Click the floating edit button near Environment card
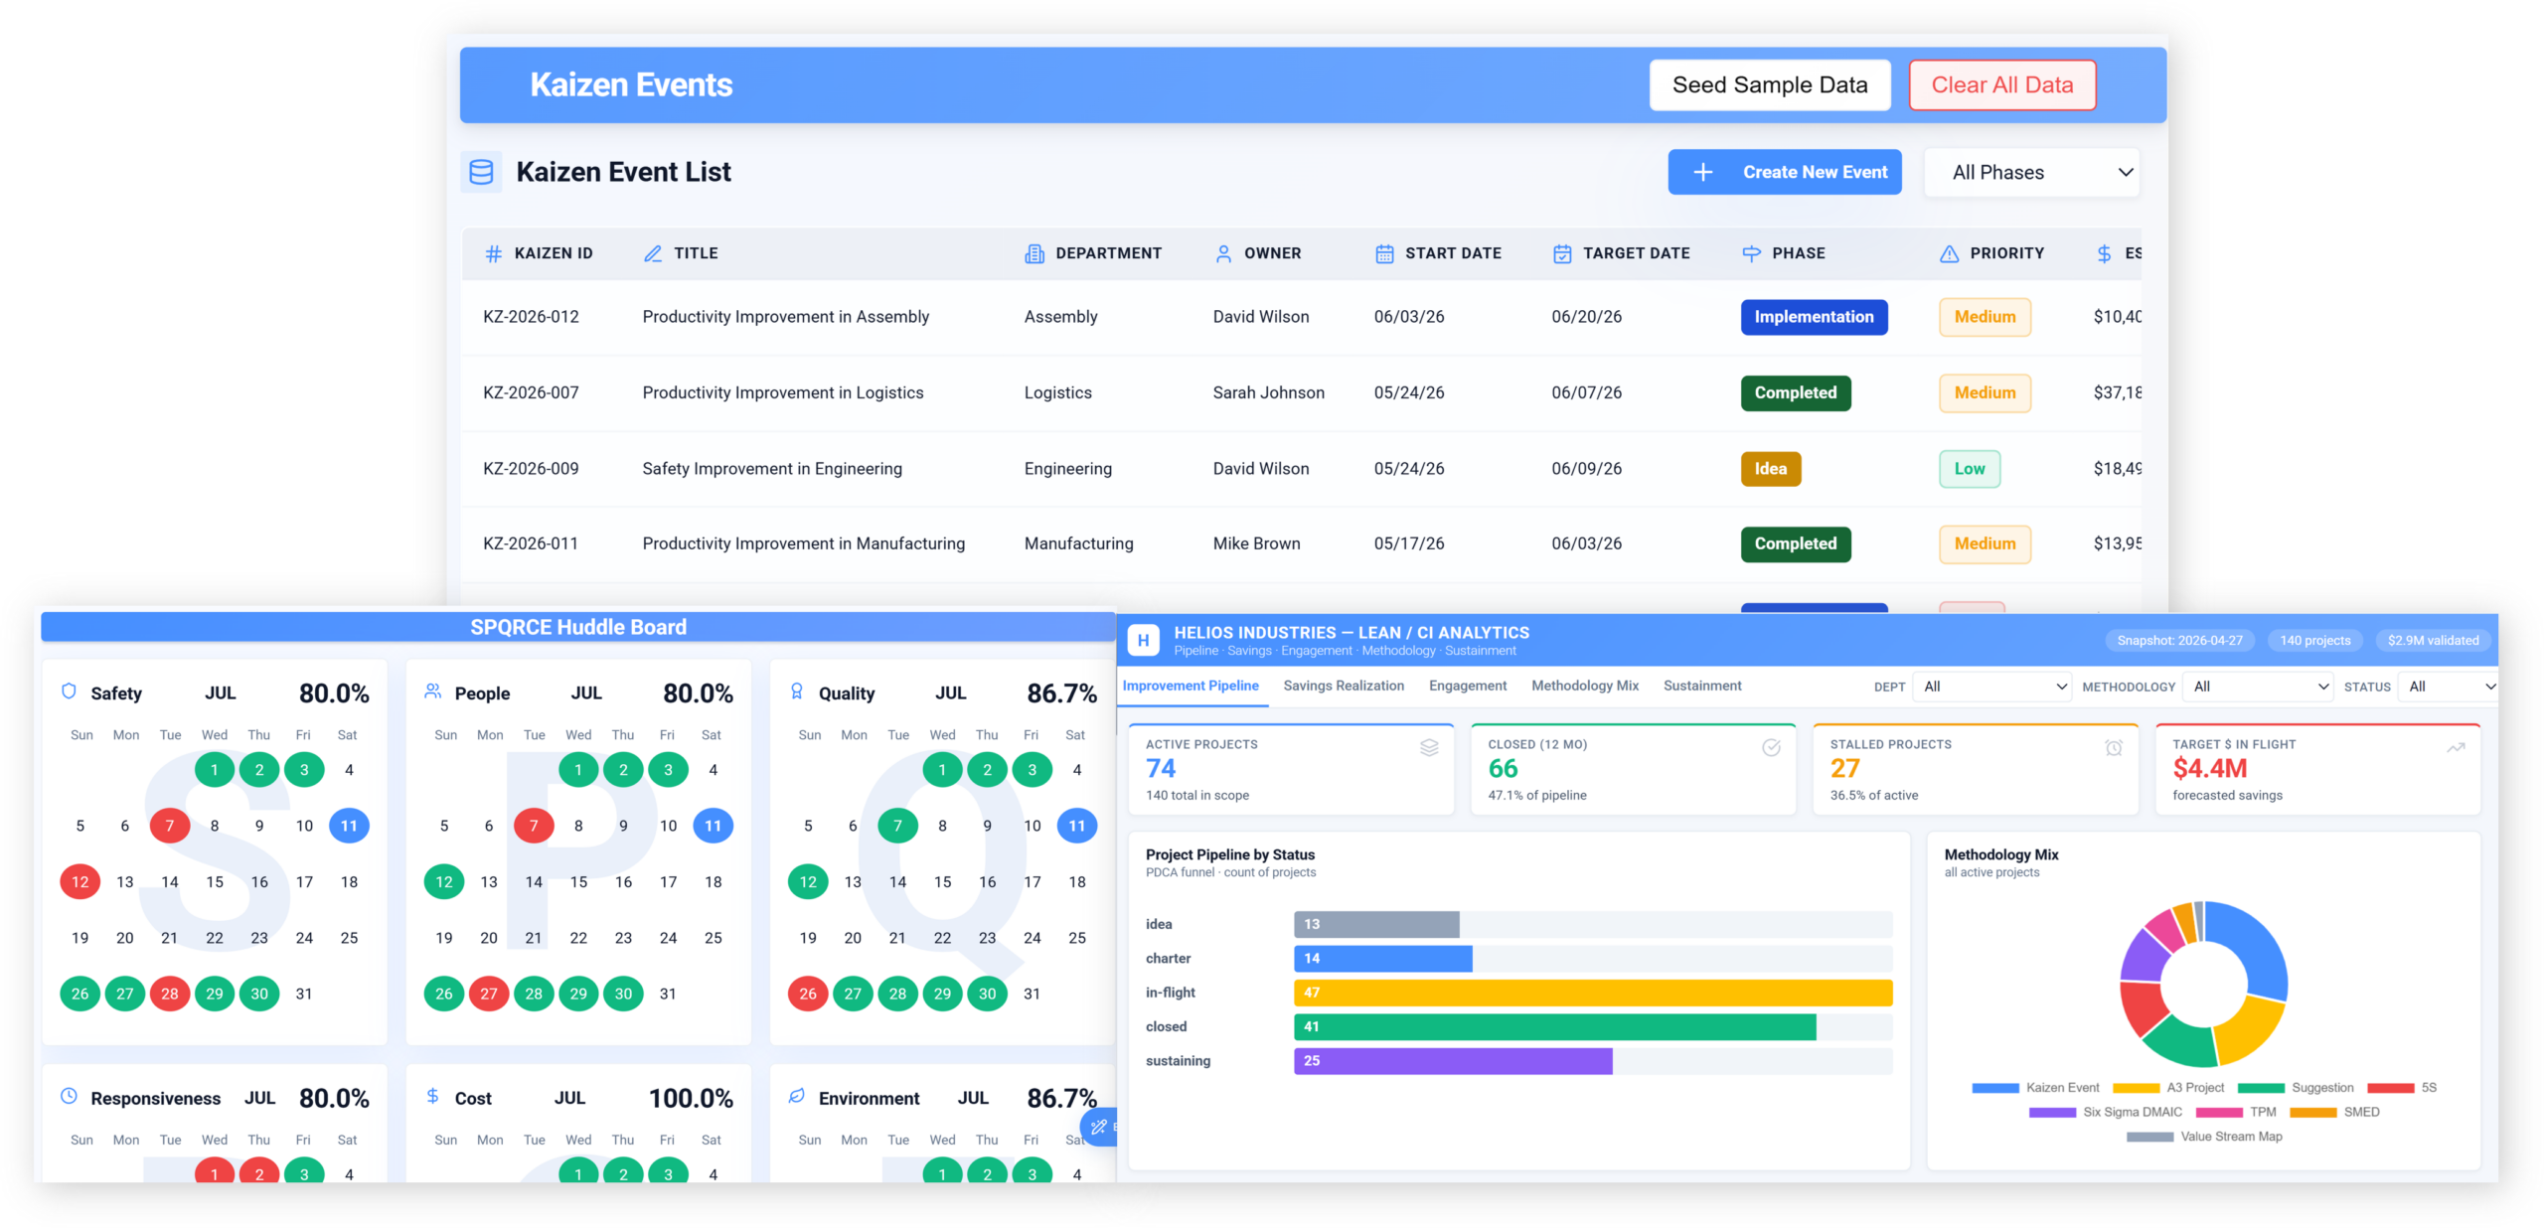2544x1228 pixels. point(1099,1127)
